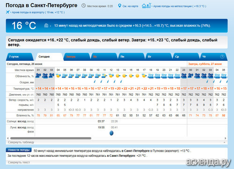234x169 pixels.
Task: Click the cloudiness icon in the 22 hour column
Action: tap(177, 76)
